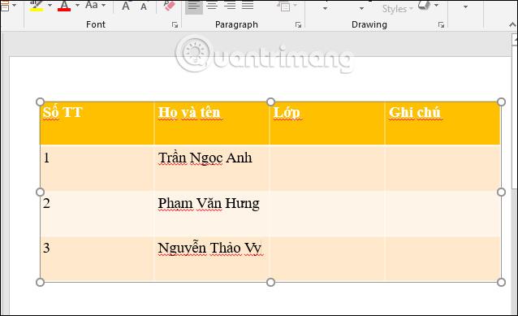Apply the red font color button
This screenshot has height=316, width=518.
pyautogui.click(x=64, y=6)
